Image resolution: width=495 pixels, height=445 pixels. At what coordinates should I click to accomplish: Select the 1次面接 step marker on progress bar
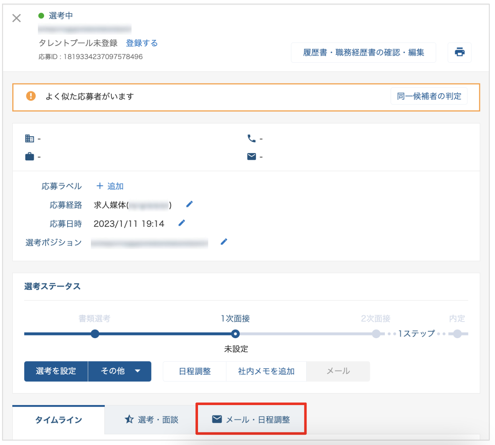pyautogui.click(x=236, y=334)
